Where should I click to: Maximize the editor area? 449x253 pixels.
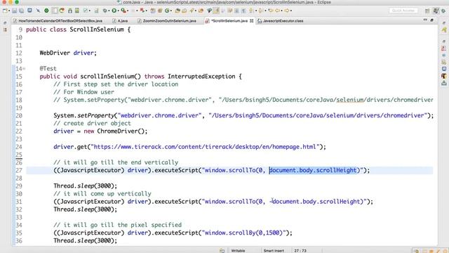tap(431, 20)
